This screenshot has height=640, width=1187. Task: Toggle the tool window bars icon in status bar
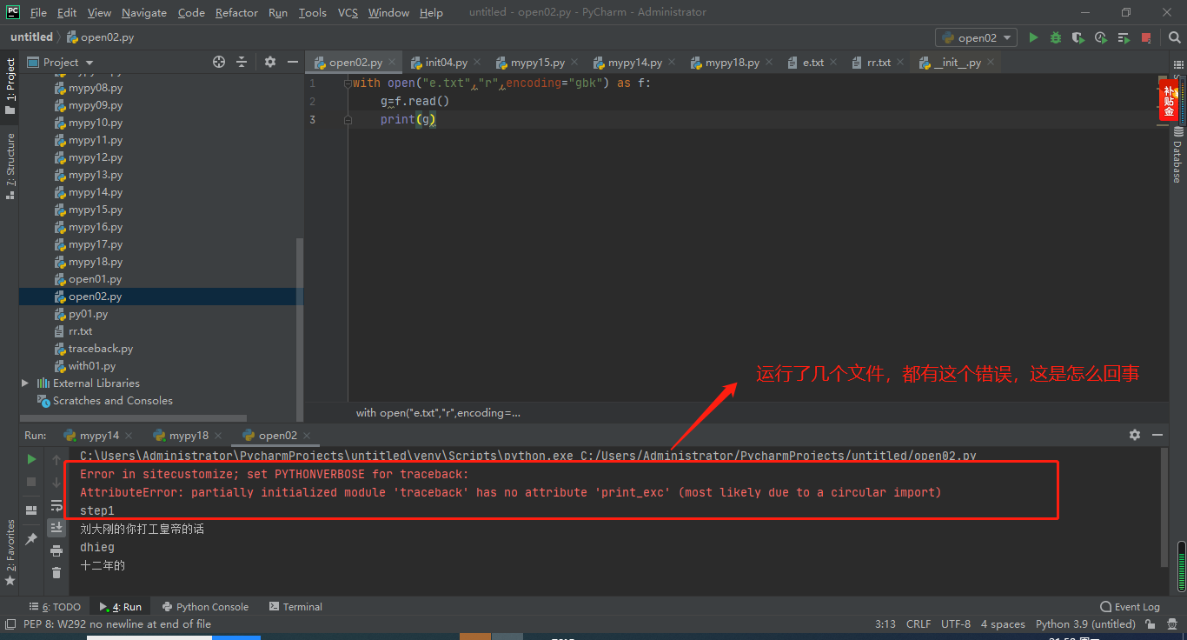(x=10, y=623)
